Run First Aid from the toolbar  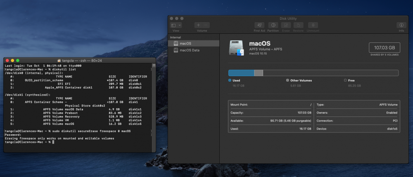coord(259,25)
